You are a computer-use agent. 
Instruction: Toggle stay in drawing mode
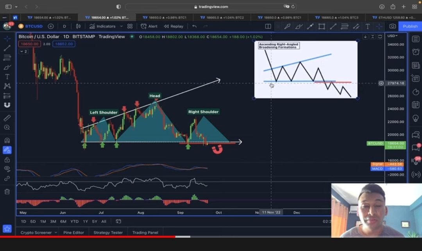pyautogui.click(x=7, y=150)
